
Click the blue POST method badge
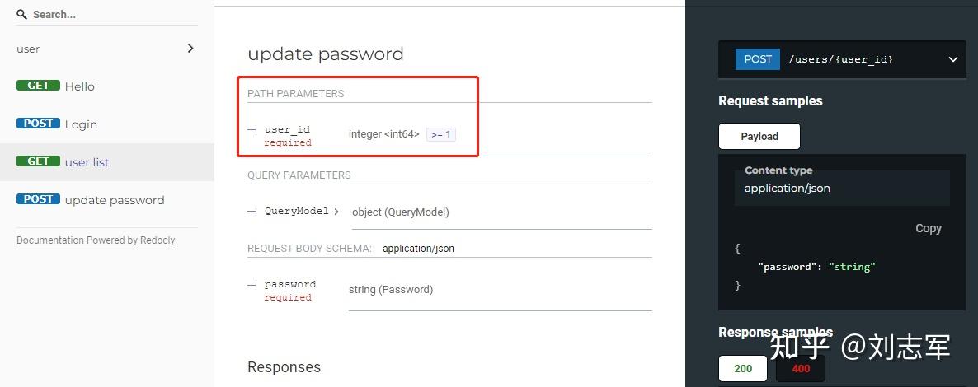coord(757,59)
